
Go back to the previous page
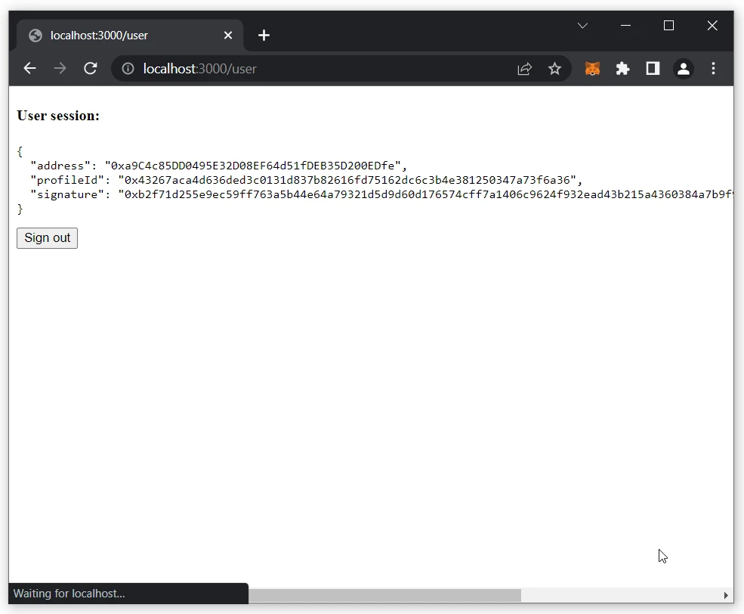click(x=29, y=69)
